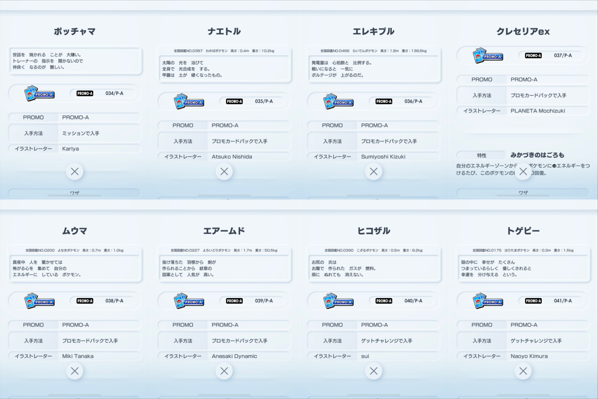The height and width of the screenshot is (399, 598).
Task: Tap PROMO-A pack icon on クレセリアex panel
Action: click(488, 56)
